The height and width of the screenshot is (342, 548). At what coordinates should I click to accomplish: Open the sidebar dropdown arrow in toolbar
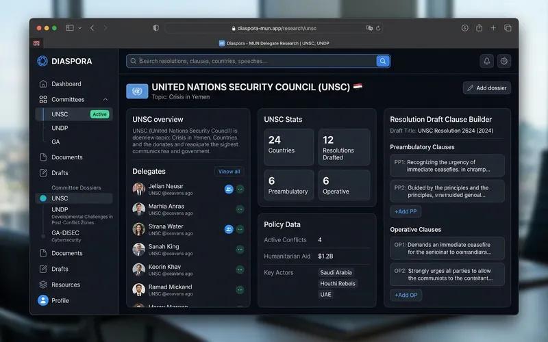[x=79, y=28]
